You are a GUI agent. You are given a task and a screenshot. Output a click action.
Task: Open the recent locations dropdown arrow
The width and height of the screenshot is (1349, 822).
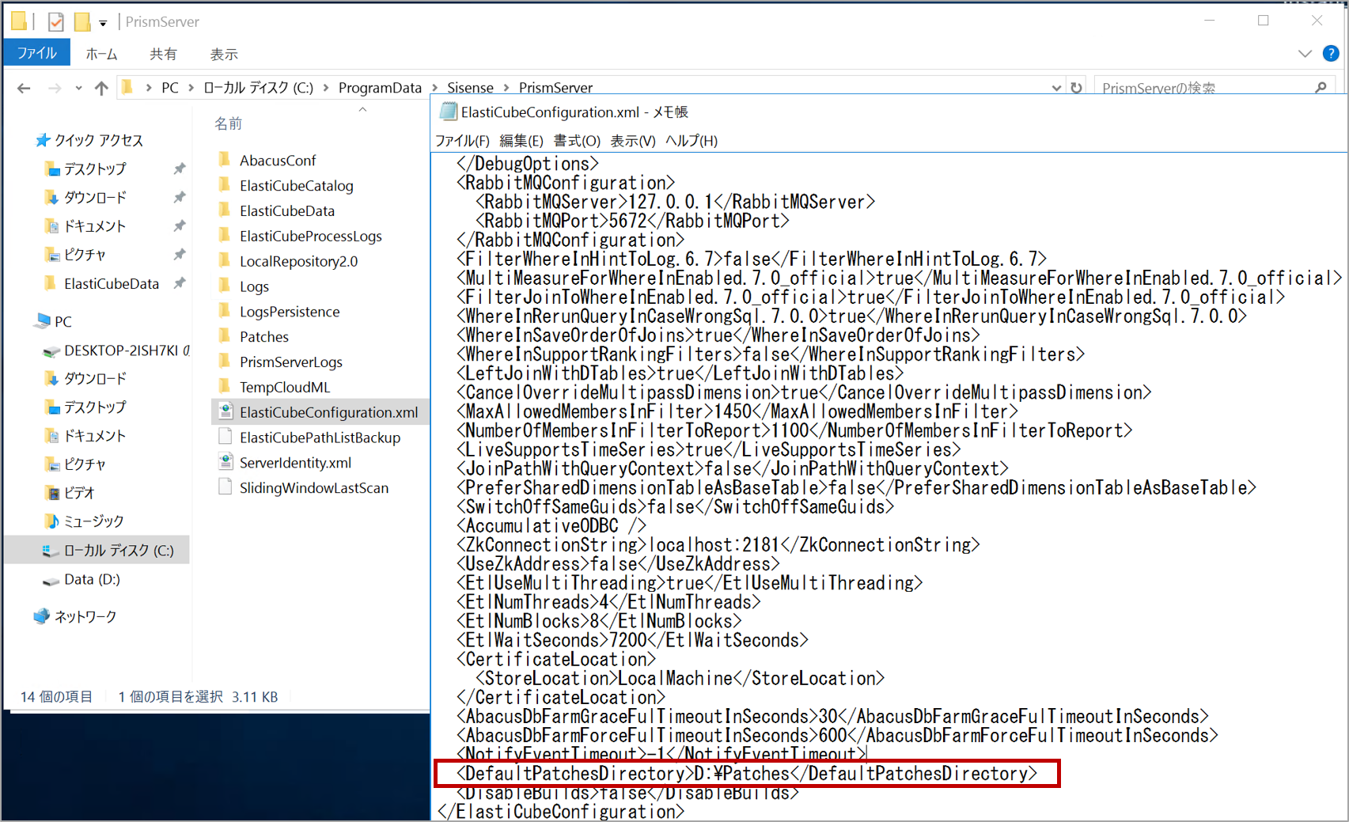point(78,88)
